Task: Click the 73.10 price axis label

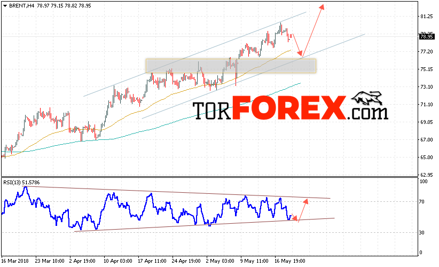Action: [426, 87]
